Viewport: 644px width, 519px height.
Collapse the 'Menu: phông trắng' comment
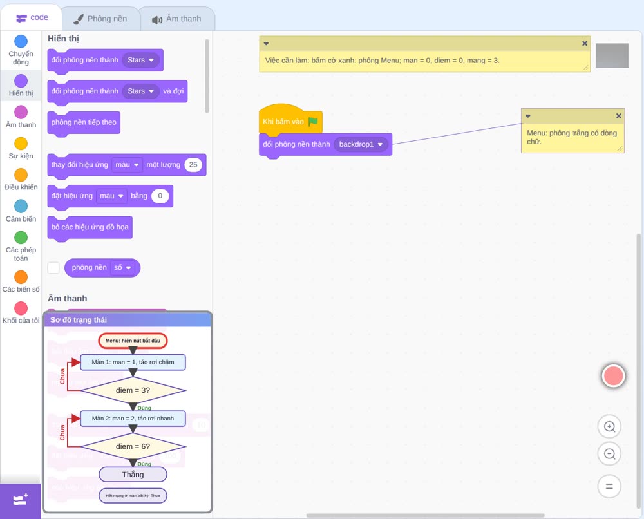528,116
